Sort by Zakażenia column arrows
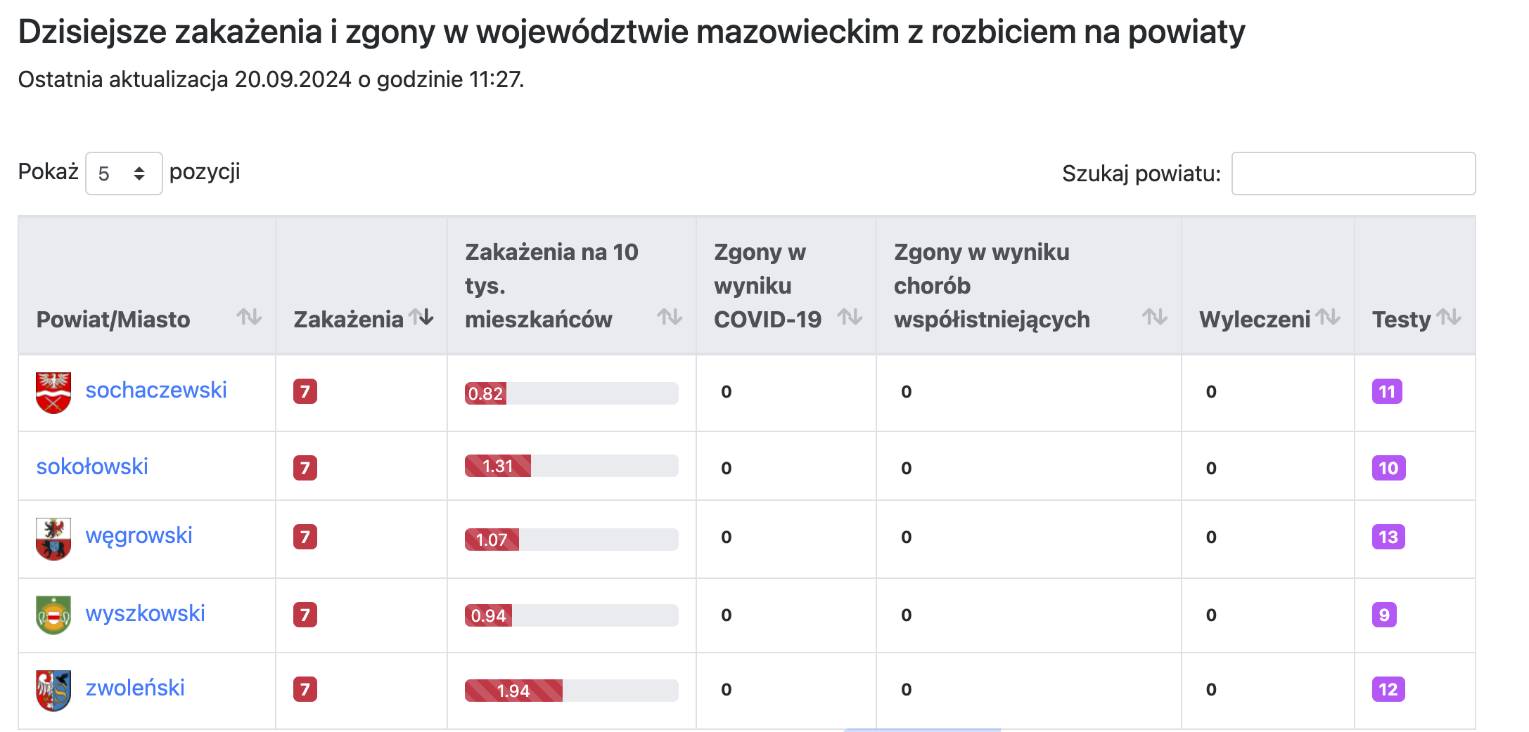The height and width of the screenshot is (732, 1529). [x=421, y=318]
